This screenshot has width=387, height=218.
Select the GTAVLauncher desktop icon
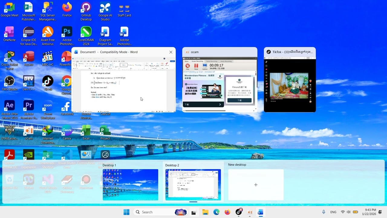click(x=9, y=133)
